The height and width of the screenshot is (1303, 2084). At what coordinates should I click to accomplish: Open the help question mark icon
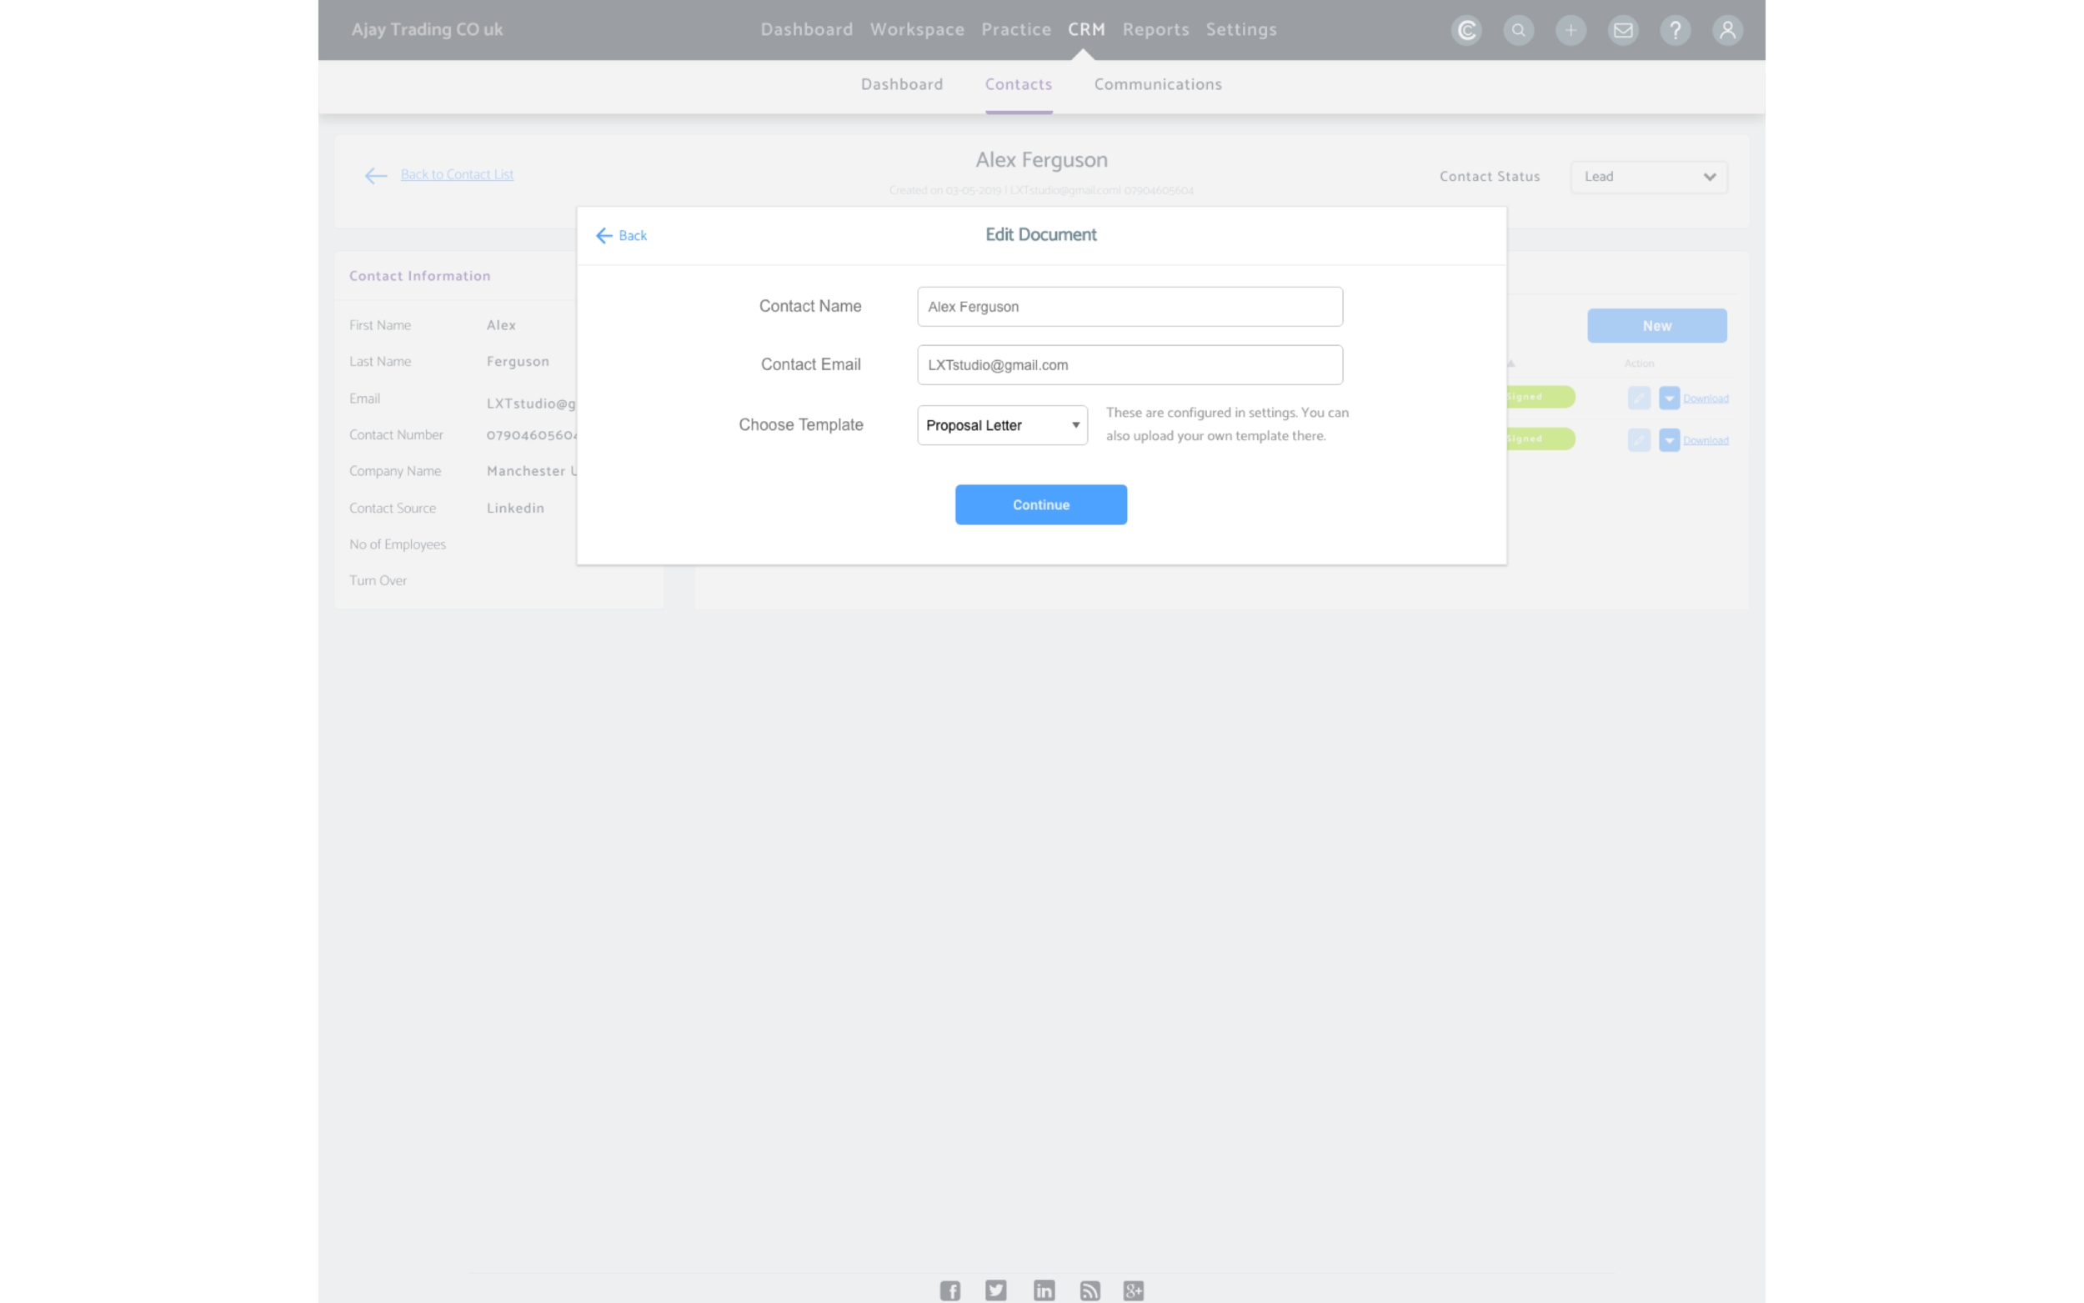[1675, 30]
